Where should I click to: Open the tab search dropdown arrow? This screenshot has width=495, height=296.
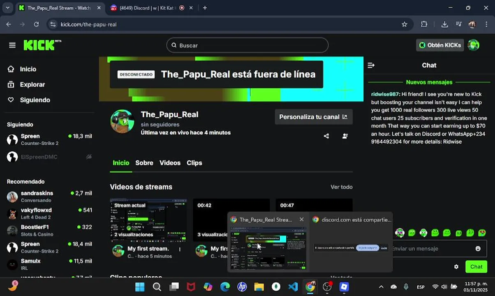pyautogui.click(x=7, y=8)
